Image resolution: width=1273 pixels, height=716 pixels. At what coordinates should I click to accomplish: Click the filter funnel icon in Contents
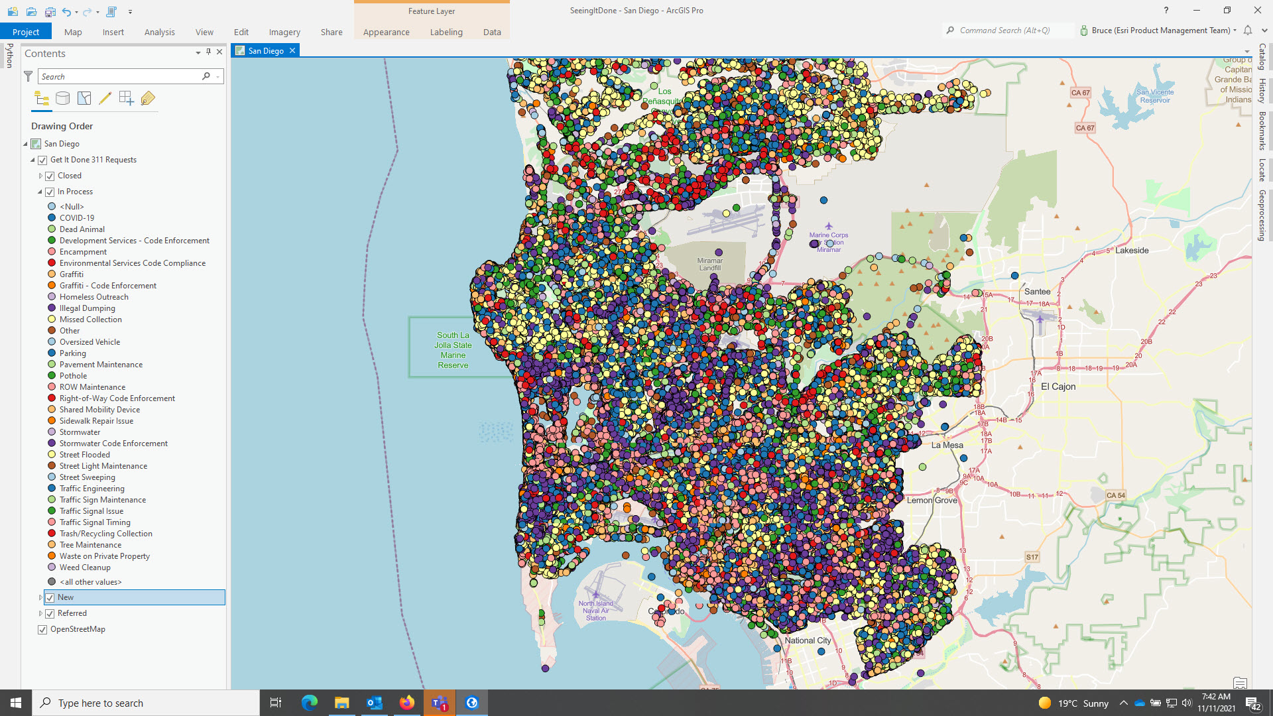29,77
